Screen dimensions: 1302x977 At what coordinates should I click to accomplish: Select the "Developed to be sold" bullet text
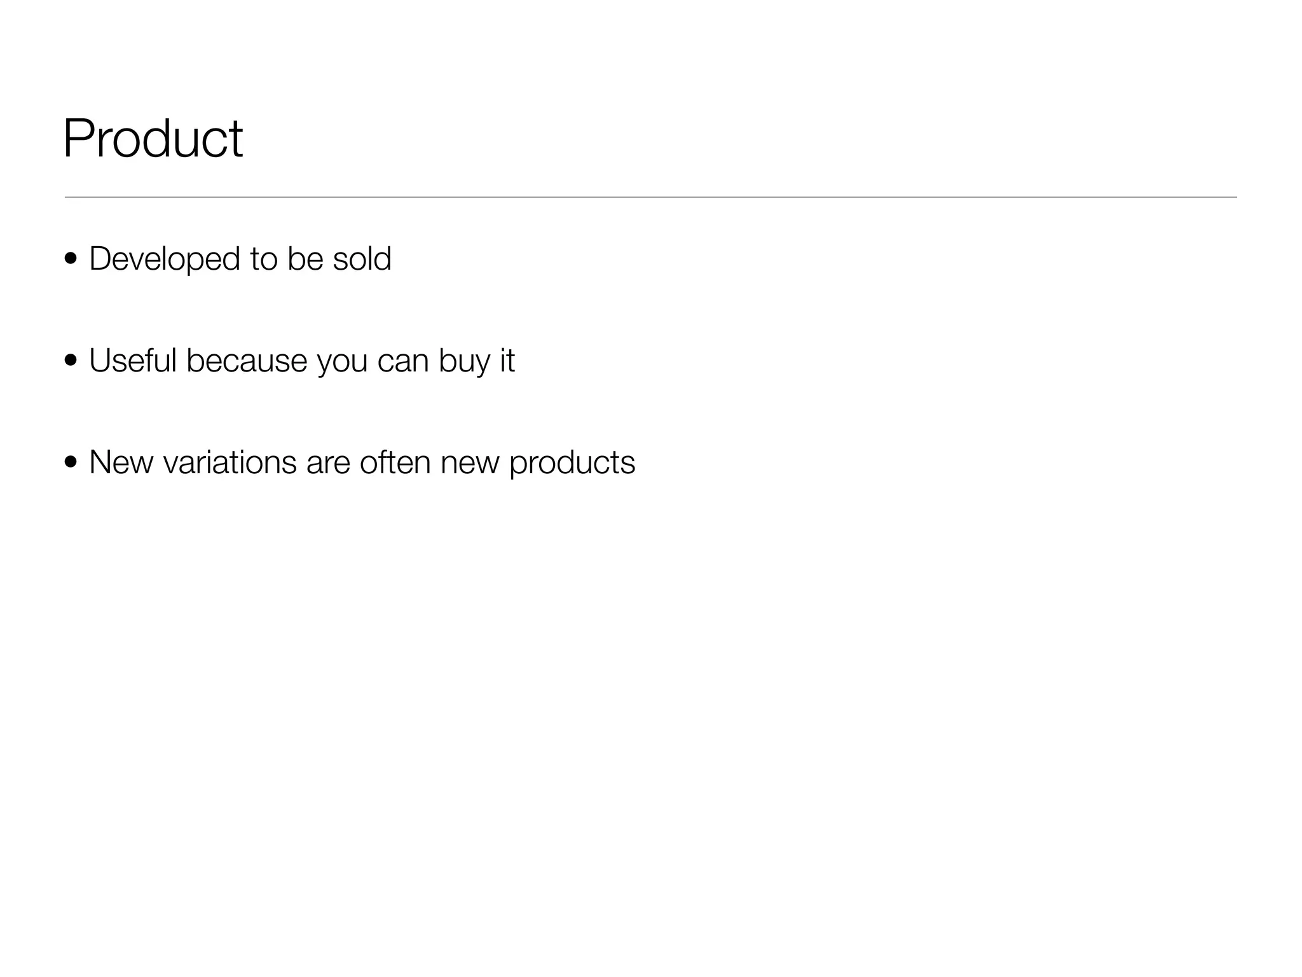pyautogui.click(x=240, y=259)
